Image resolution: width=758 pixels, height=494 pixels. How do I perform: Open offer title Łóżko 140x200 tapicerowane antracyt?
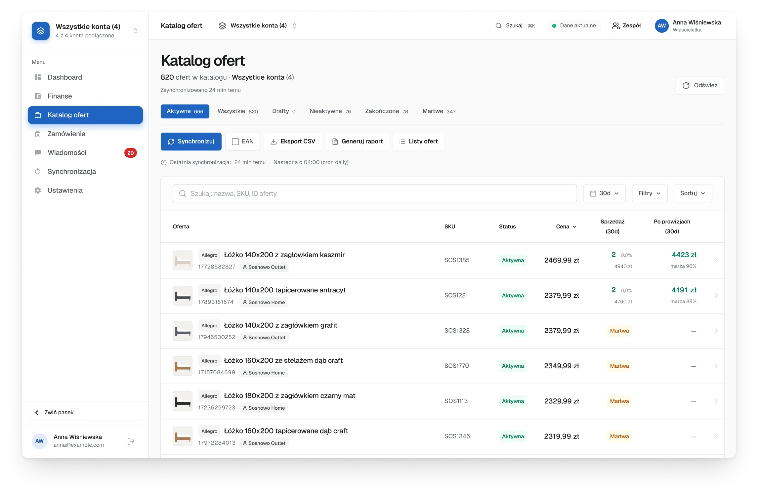click(285, 290)
